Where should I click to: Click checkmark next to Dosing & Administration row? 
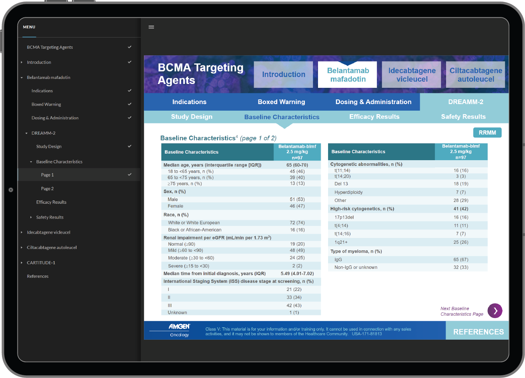click(130, 118)
